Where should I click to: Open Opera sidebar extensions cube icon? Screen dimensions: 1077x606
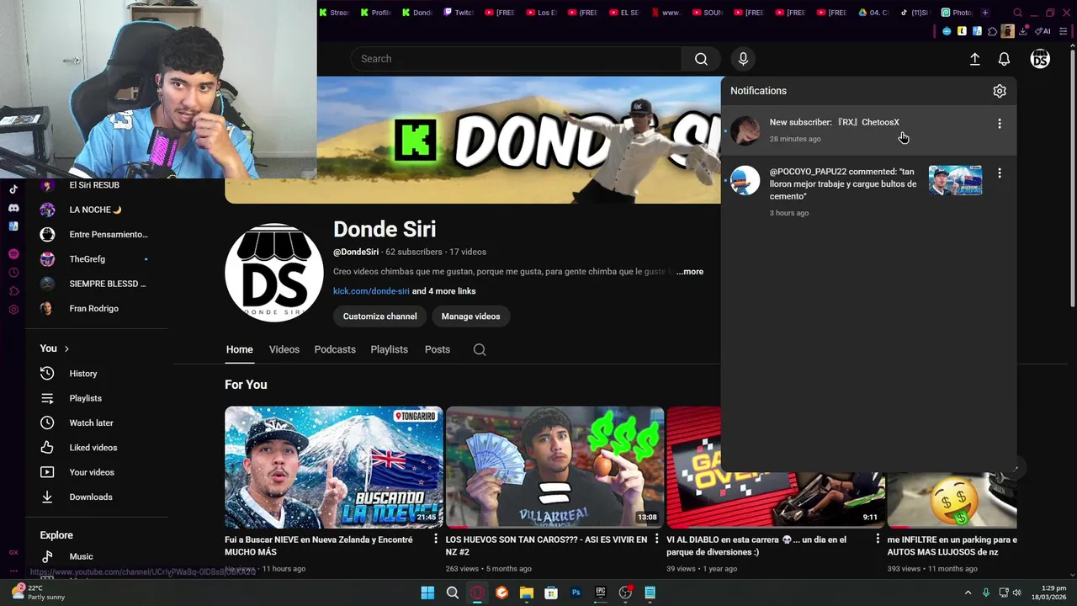pos(13,291)
